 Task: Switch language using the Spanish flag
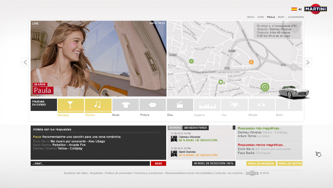coord(294,9)
